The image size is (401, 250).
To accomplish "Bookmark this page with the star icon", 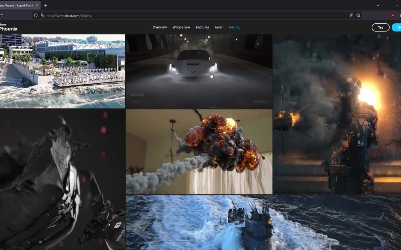I will coord(358,16).
